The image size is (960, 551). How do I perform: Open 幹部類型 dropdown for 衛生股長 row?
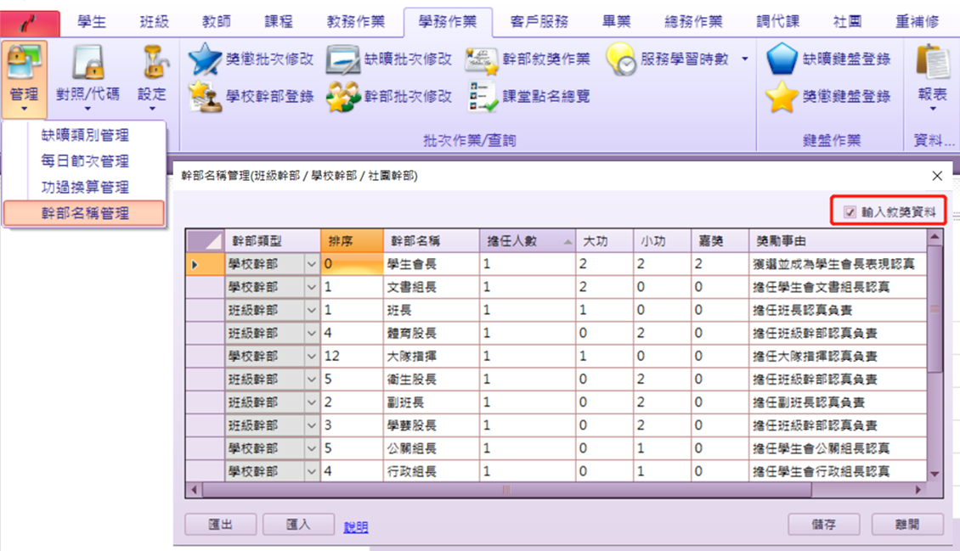click(x=312, y=380)
